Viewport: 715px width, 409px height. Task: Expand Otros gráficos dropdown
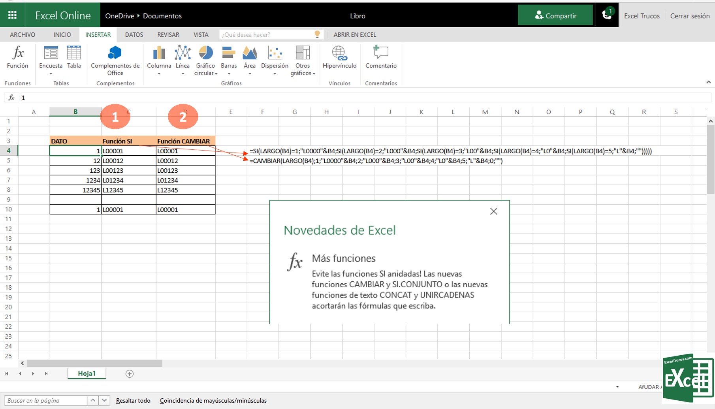tap(314, 74)
